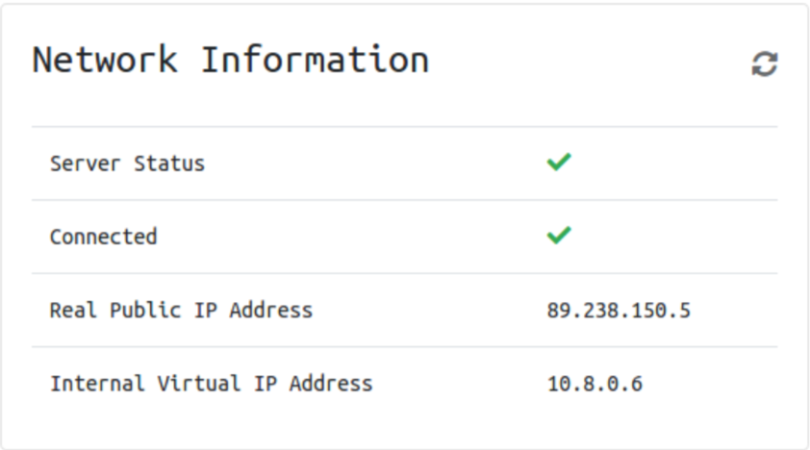Click the 89.238.150.5 IP value
Image resolution: width=810 pixels, height=450 pixels.
(x=619, y=311)
